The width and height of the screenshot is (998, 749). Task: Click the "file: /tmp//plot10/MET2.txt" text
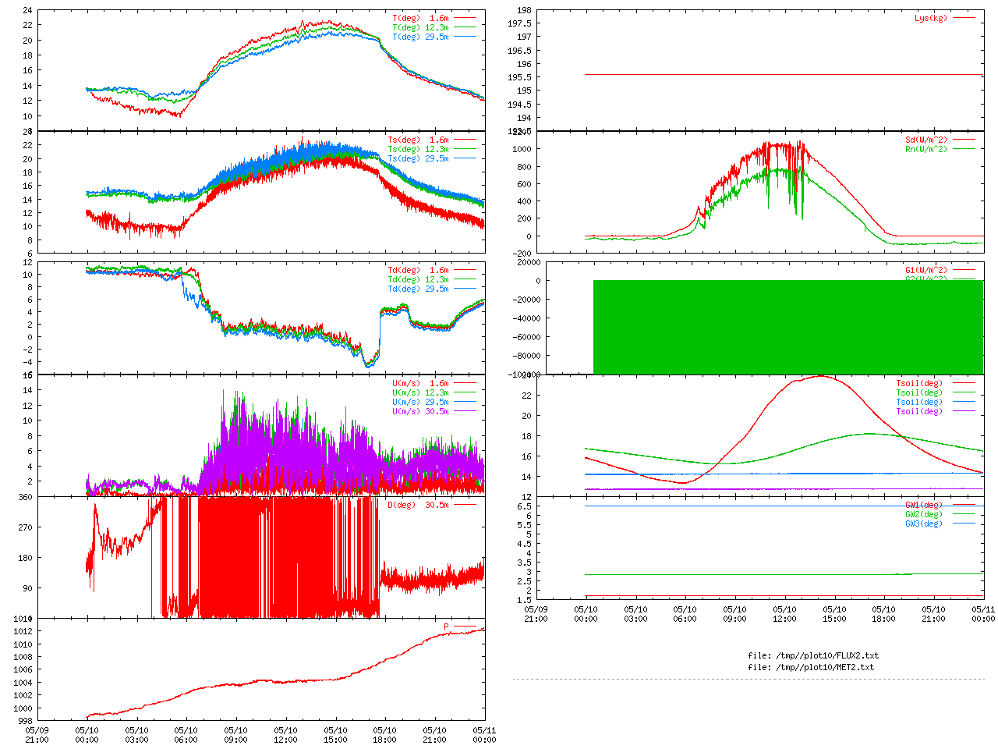point(811,668)
